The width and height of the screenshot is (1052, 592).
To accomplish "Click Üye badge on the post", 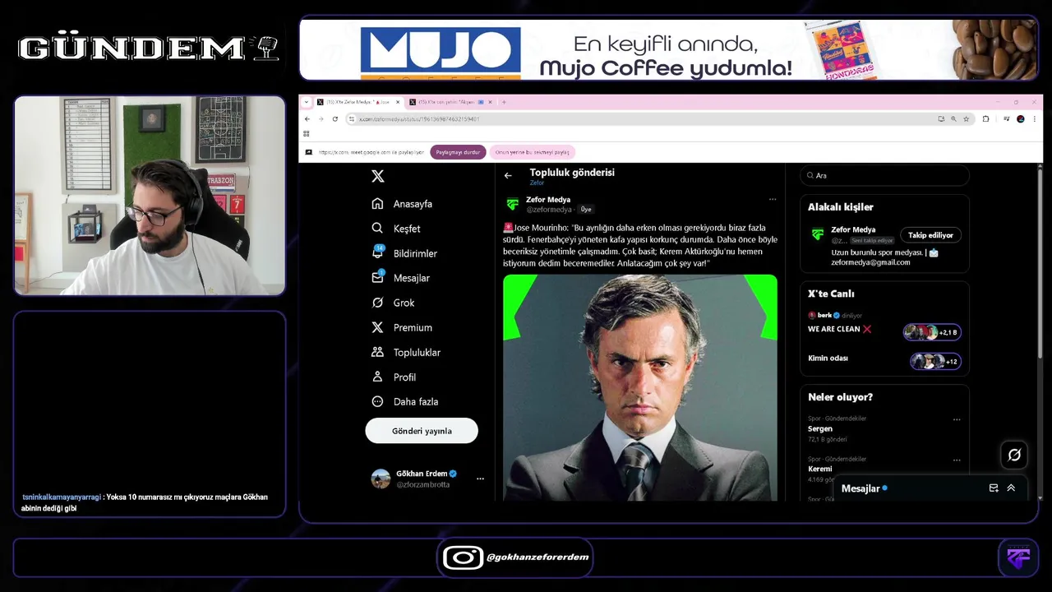I will [585, 210].
